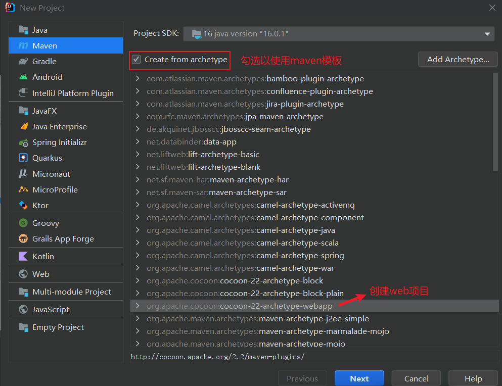The height and width of the screenshot is (386, 502).
Task: Click the Kotlin K icon
Action: pyautogui.click(x=23, y=256)
